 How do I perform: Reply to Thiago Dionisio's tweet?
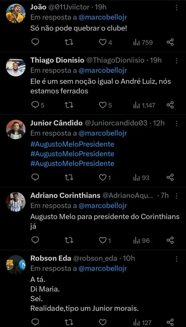click(35, 105)
